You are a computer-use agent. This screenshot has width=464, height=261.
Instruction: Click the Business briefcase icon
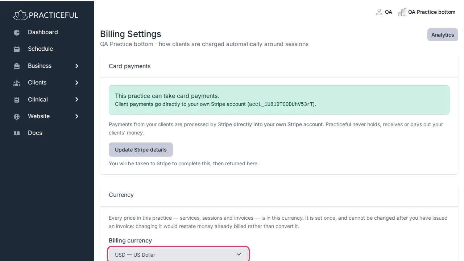(x=17, y=66)
